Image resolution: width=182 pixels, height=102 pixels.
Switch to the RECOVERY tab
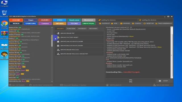click(93, 29)
